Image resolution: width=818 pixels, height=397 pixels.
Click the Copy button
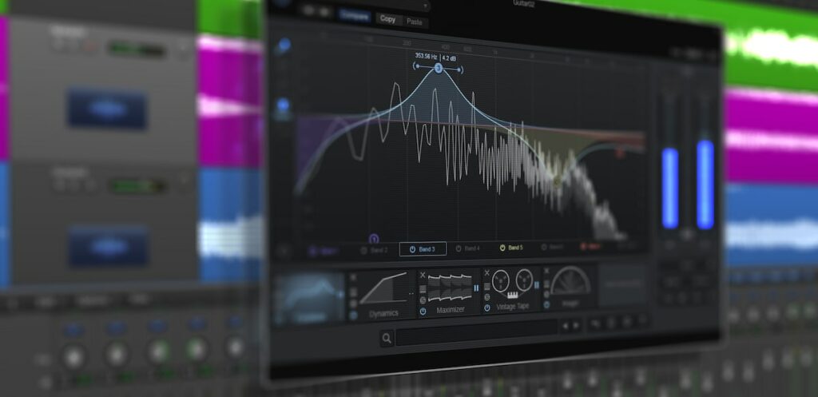387,19
